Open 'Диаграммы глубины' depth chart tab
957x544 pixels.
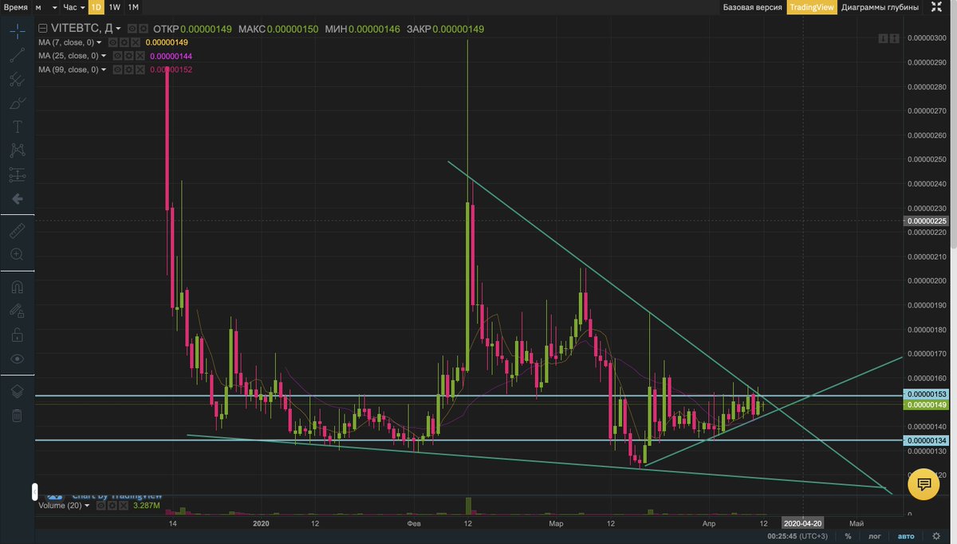tap(879, 7)
